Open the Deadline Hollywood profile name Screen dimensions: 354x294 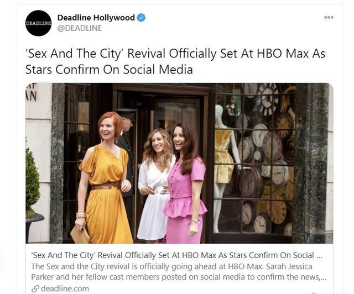click(96, 18)
